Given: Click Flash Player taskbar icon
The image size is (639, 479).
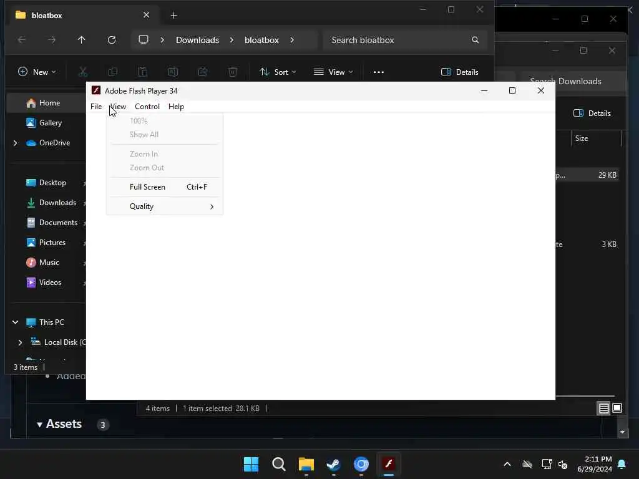Looking at the screenshot, I should coord(389,464).
